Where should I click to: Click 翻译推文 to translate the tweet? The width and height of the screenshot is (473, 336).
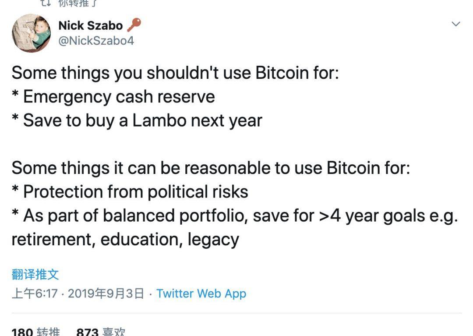click(35, 275)
